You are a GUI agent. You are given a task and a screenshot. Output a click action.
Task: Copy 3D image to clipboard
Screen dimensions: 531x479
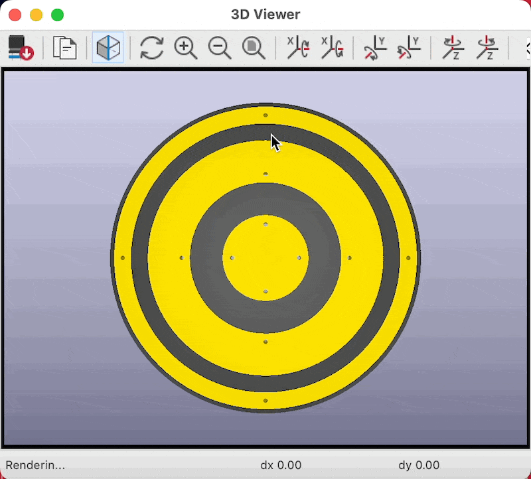pyautogui.click(x=64, y=48)
